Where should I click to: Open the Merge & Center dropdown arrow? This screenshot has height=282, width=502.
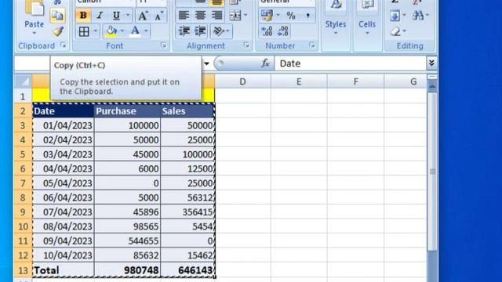pos(246,16)
